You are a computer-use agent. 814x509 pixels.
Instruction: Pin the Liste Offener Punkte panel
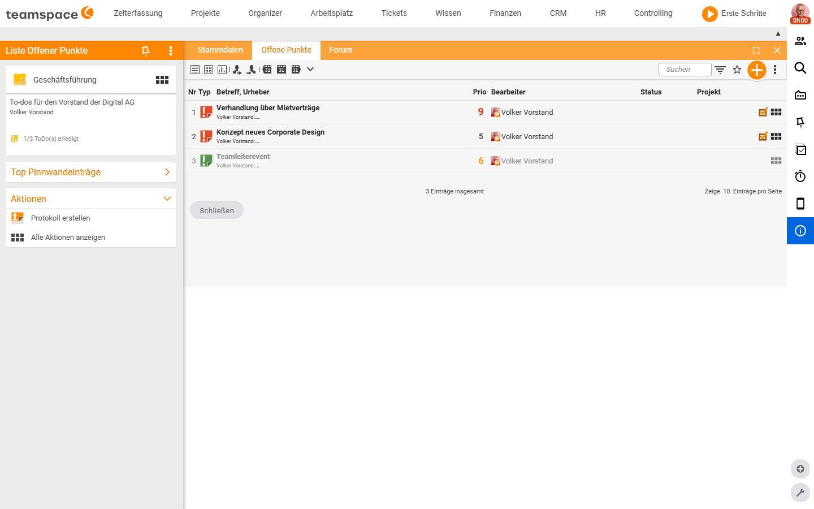[x=146, y=51]
